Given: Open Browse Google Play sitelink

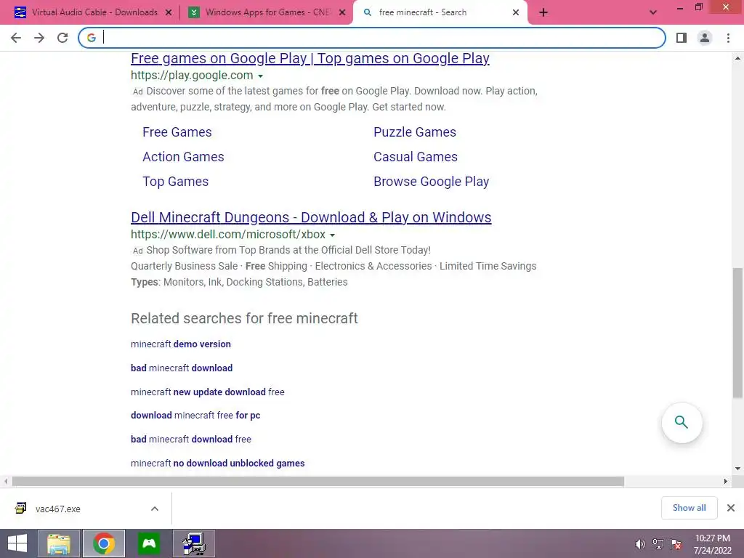Looking at the screenshot, I should (432, 181).
